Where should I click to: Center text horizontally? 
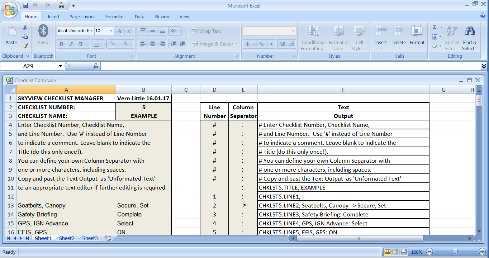click(x=153, y=44)
